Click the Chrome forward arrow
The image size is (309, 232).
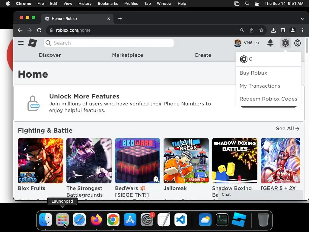pos(30,30)
